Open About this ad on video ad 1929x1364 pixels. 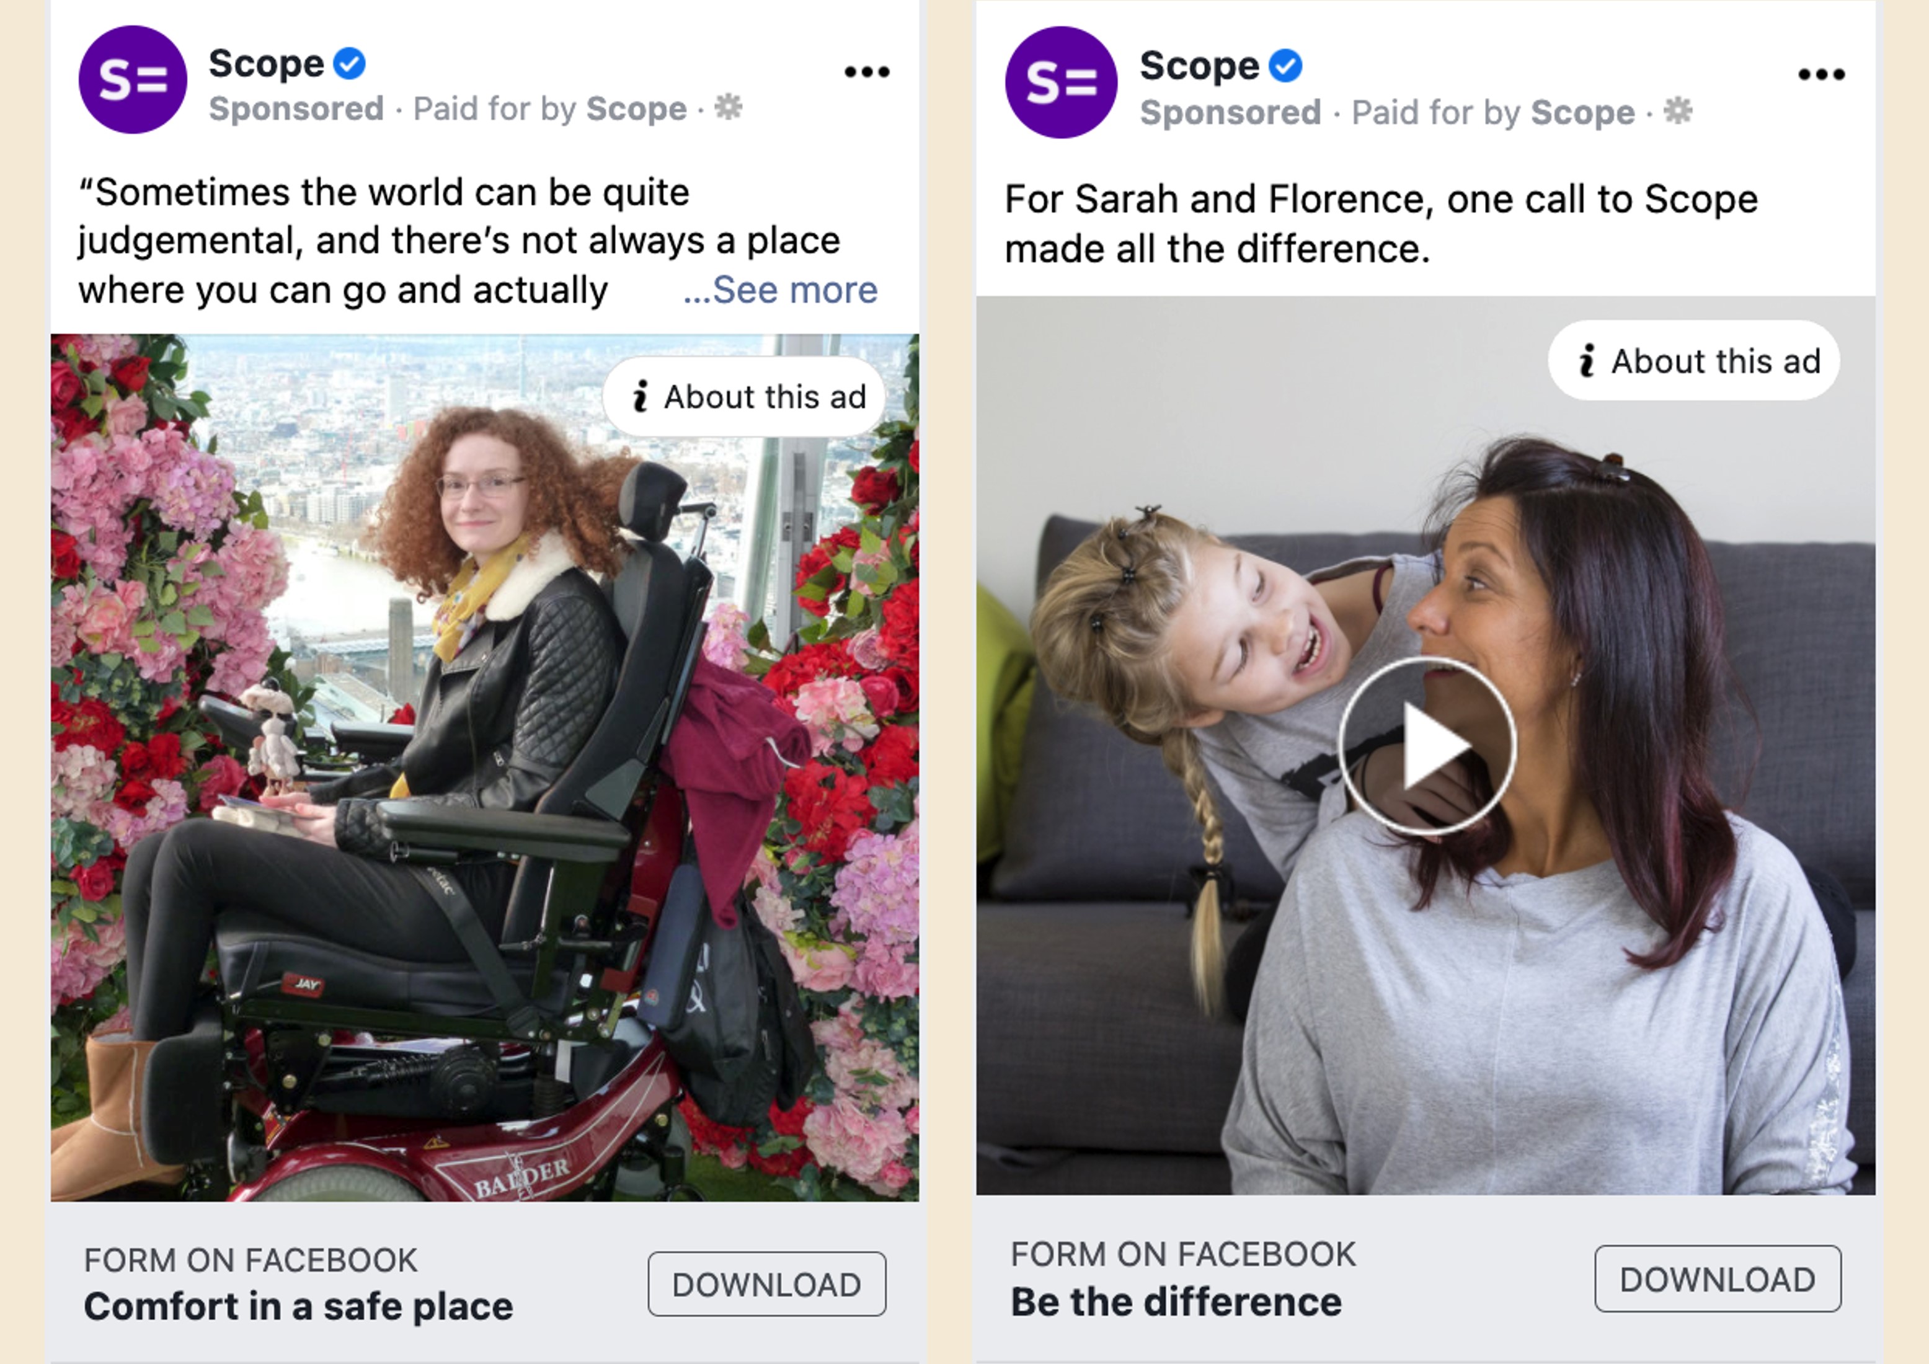click(x=1694, y=360)
